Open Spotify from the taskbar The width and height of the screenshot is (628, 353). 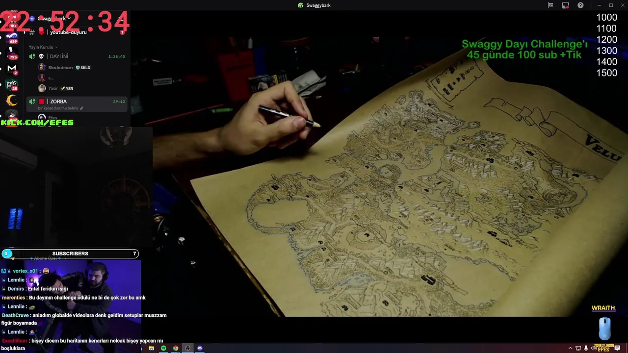coord(163,348)
